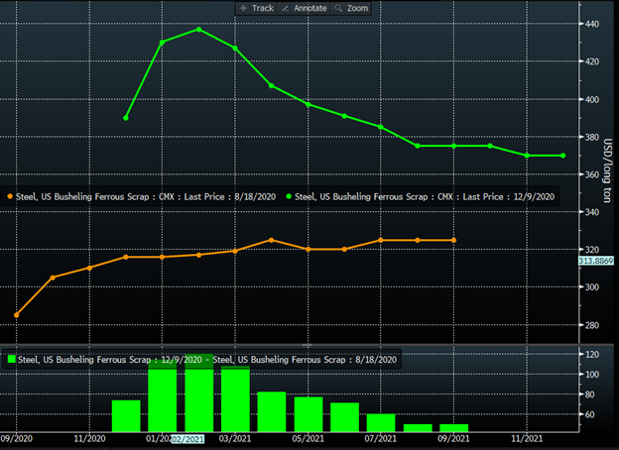
Task: Click the 11/2020 label on the x-axis
Action: pos(89,437)
